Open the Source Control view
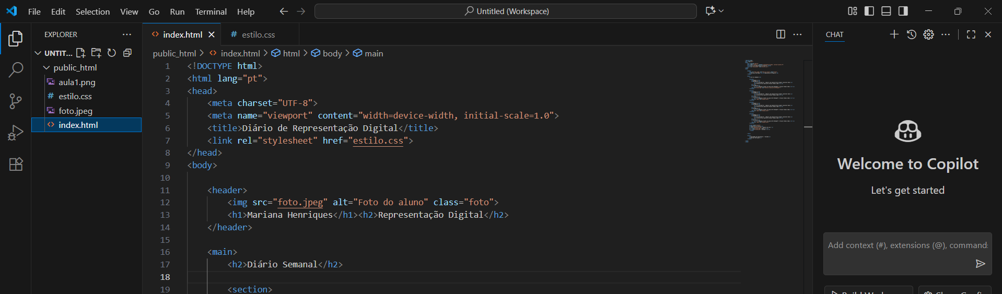This screenshot has width=1002, height=294. (16, 101)
